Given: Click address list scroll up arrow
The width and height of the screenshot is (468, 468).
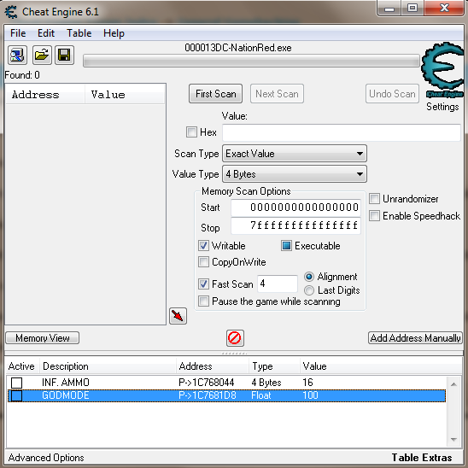Looking at the screenshot, I should (454, 384).
